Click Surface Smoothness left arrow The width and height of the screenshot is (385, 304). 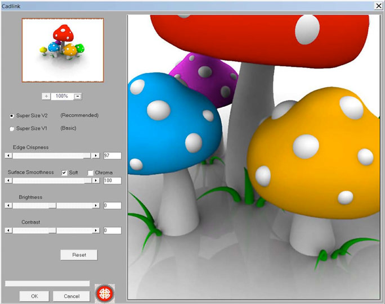click(x=8, y=180)
